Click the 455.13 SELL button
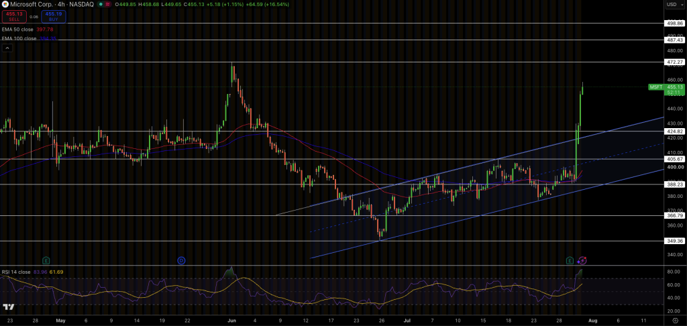 tap(13, 17)
